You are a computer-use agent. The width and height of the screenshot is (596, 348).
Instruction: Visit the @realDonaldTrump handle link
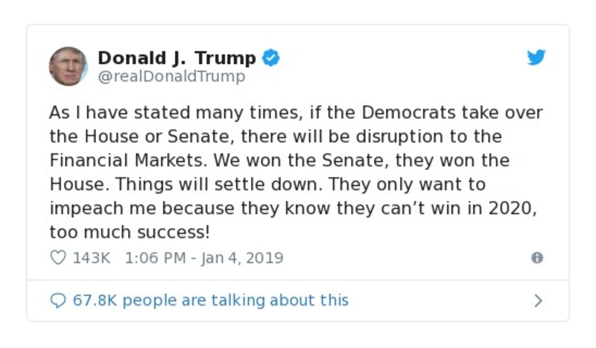click(x=171, y=76)
